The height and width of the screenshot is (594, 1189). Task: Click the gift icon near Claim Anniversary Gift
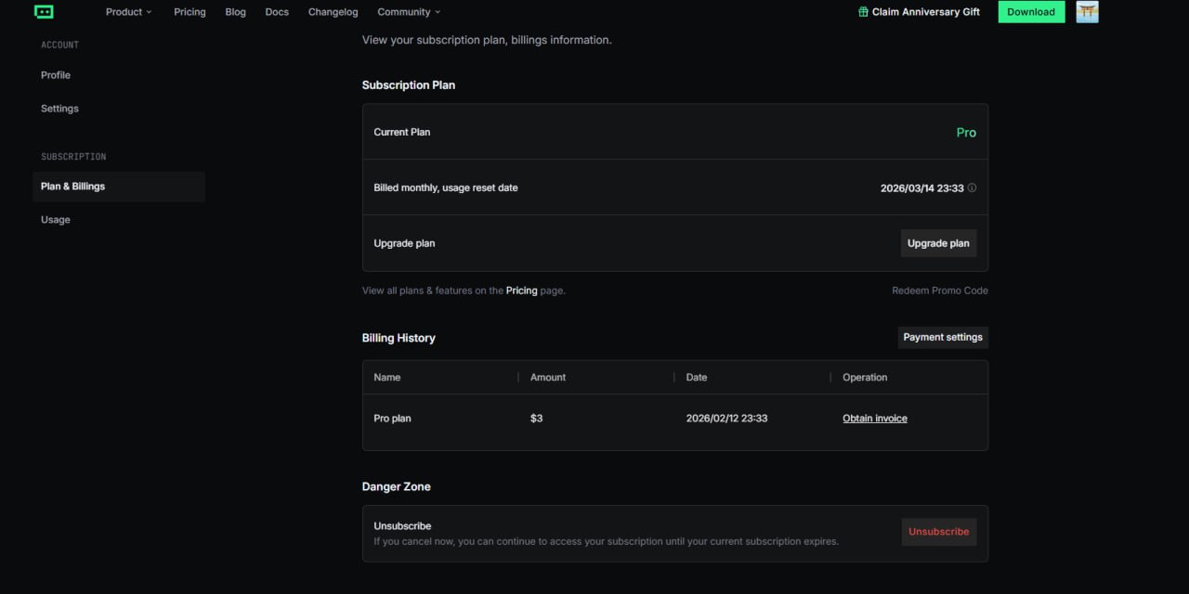(864, 12)
